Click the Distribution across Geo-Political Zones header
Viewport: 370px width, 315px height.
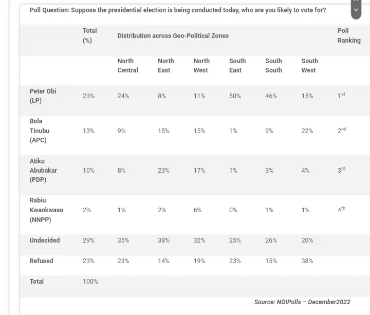(x=173, y=36)
